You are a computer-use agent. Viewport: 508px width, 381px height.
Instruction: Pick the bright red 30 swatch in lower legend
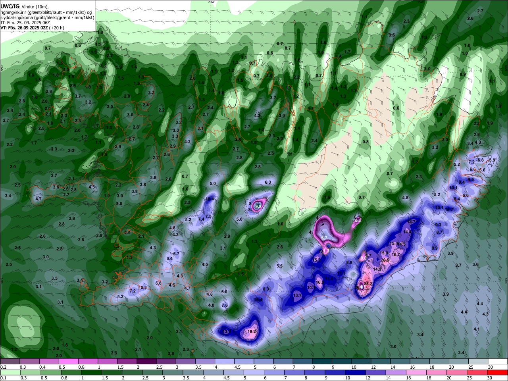pos(498,373)
